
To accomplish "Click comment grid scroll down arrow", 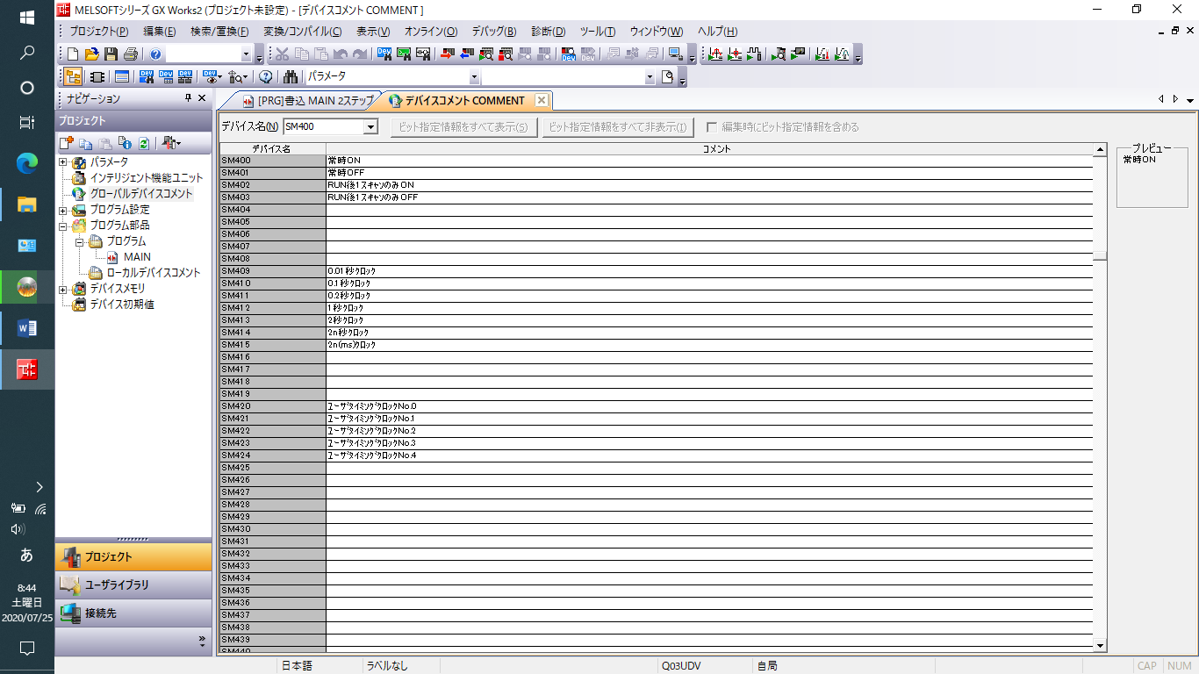I will (x=1100, y=645).
